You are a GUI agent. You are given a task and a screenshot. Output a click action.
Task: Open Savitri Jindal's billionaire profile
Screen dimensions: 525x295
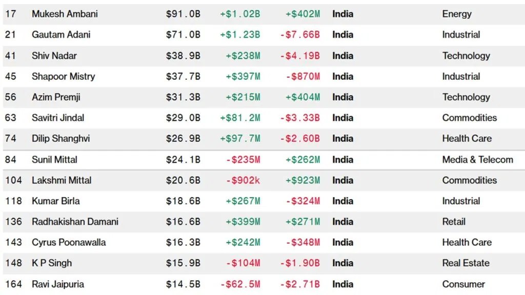[58, 118]
